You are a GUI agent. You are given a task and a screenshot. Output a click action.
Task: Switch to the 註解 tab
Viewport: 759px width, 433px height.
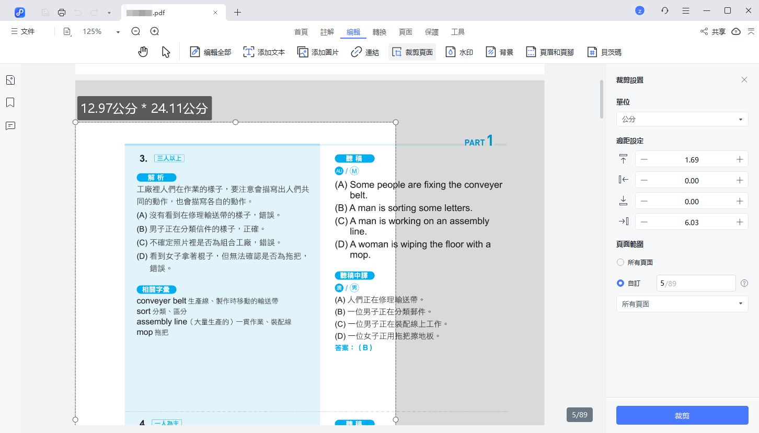coord(327,32)
